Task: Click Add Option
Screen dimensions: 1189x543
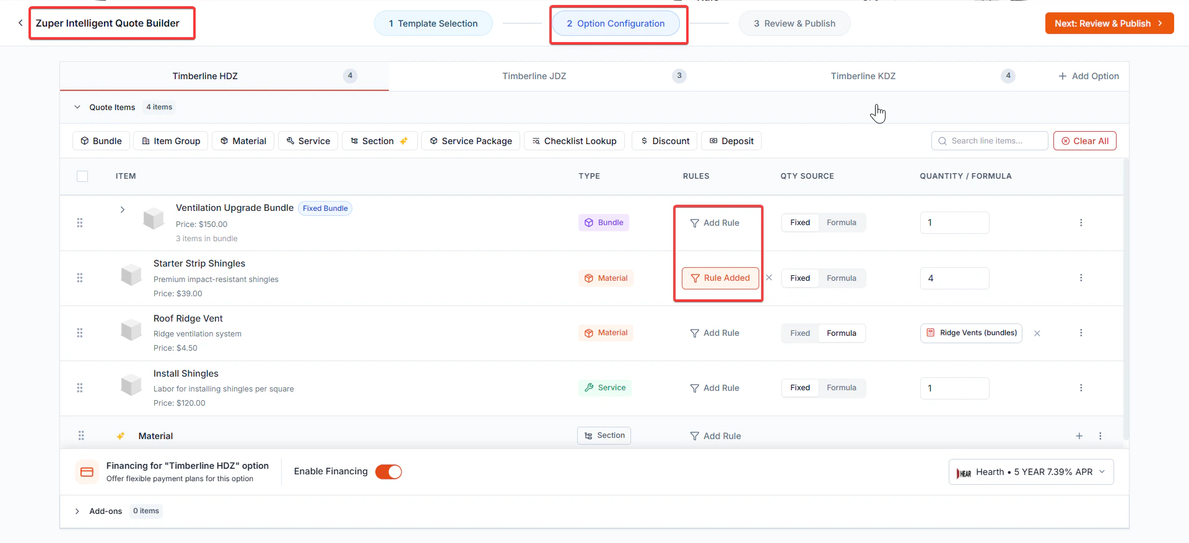Action: coord(1089,76)
